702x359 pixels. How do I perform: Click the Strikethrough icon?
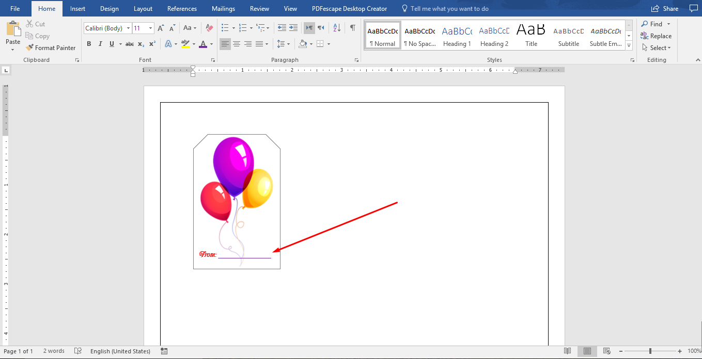(x=129, y=44)
